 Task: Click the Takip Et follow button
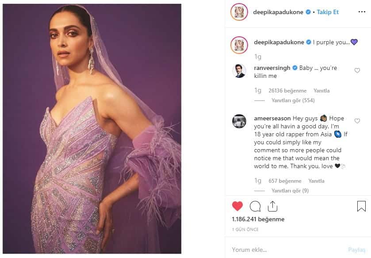tap(328, 12)
